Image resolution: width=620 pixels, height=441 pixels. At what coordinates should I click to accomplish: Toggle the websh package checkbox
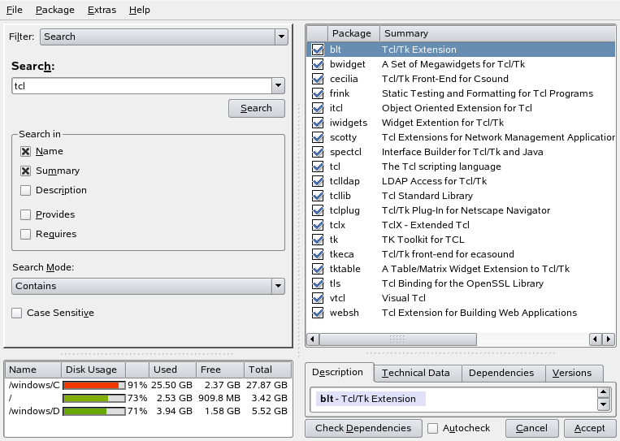pos(318,313)
